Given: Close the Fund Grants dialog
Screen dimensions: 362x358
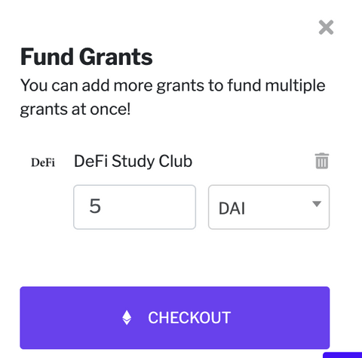Looking at the screenshot, I should click(326, 27).
